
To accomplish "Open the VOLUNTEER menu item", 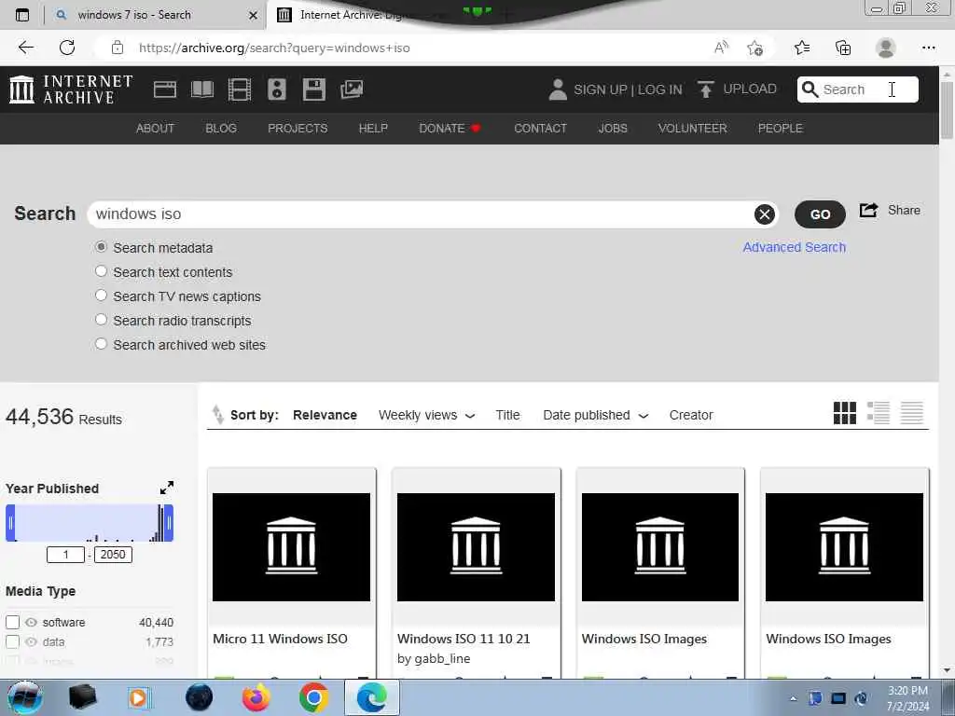I will click(693, 129).
